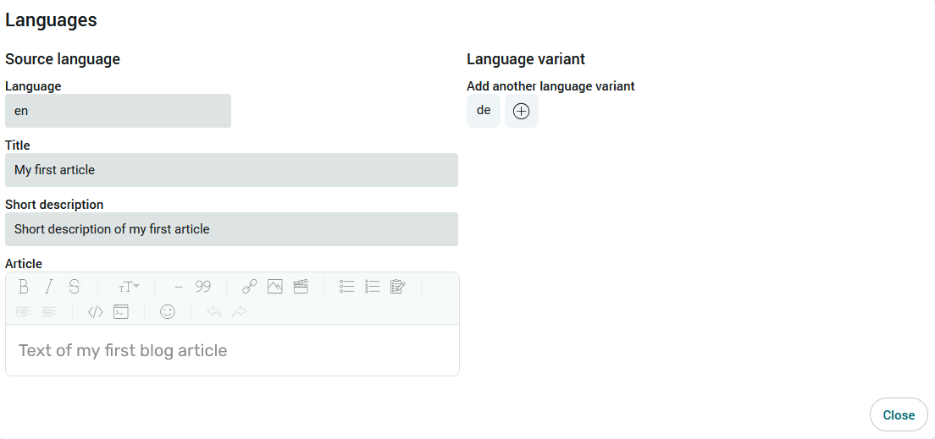Insert a task checklist
Screen dimensions: 935x439
click(x=398, y=287)
